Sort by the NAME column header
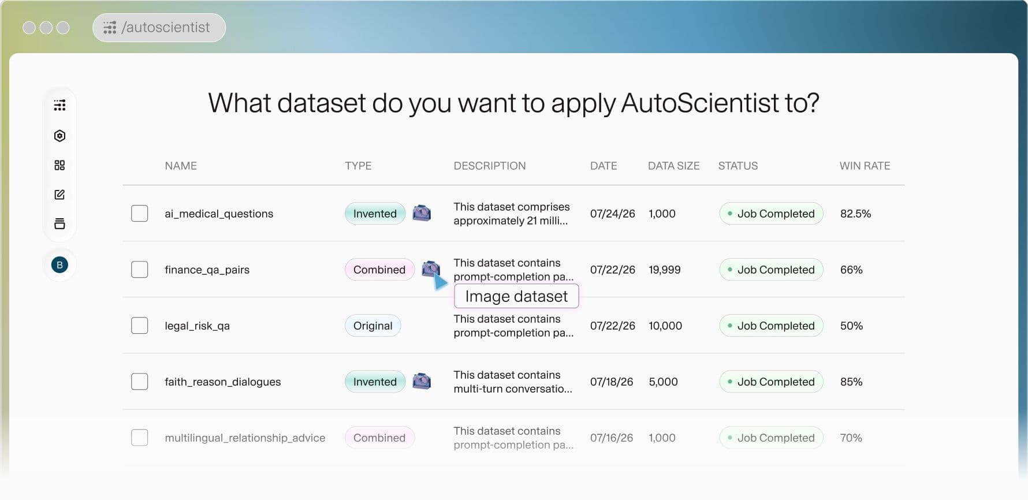The height and width of the screenshot is (500, 1028). pos(181,166)
